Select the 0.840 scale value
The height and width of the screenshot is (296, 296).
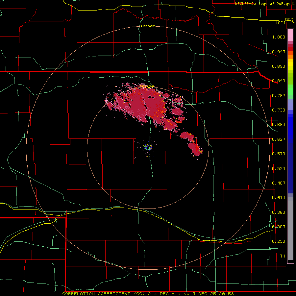tap(279, 81)
